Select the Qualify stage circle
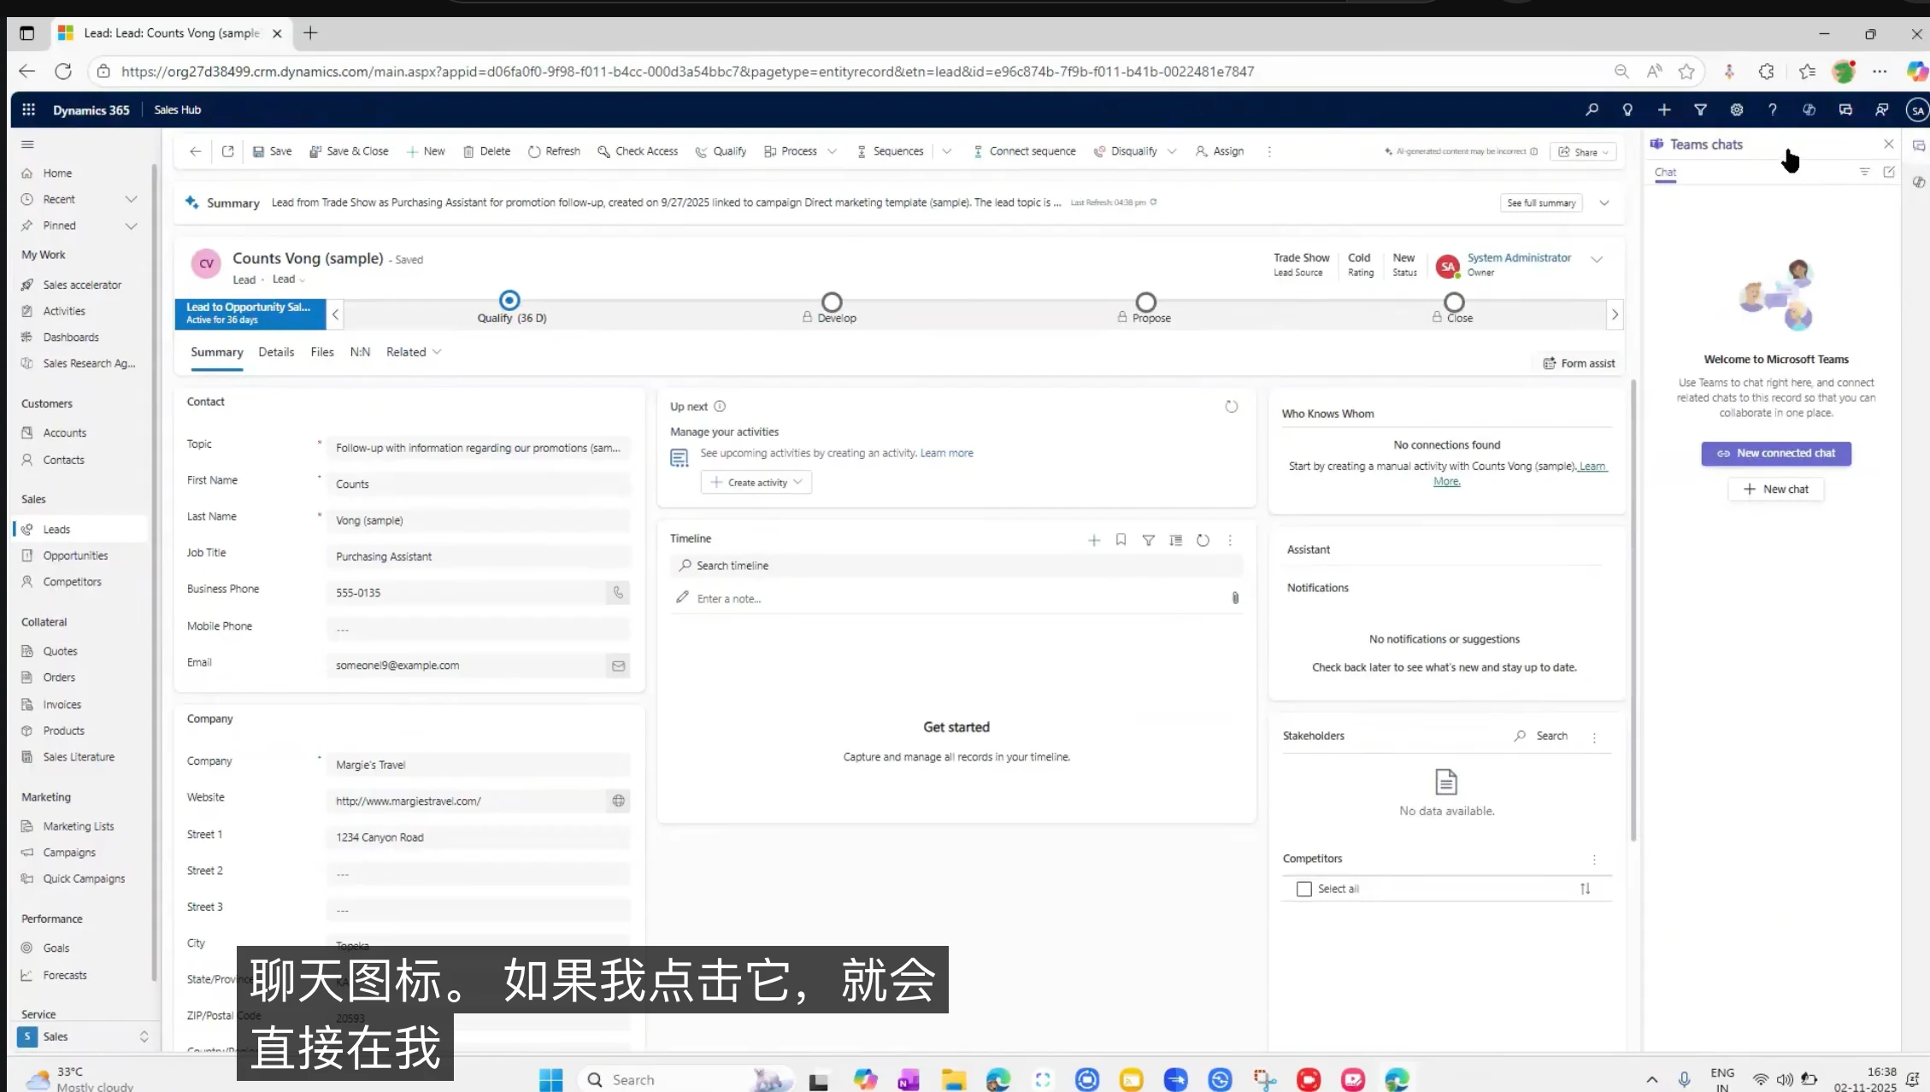This screenshot has width=1930, height=1092. click(509, 300)
